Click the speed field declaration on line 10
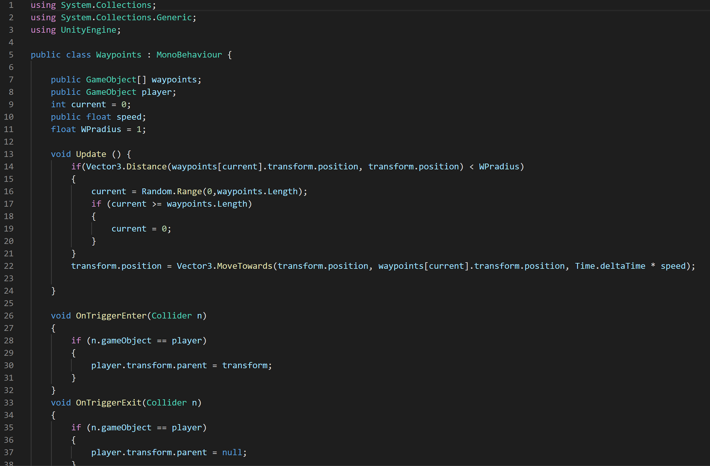 click(x=129, y=117)
